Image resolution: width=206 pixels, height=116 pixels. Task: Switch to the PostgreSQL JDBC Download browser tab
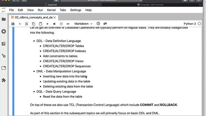150,5
